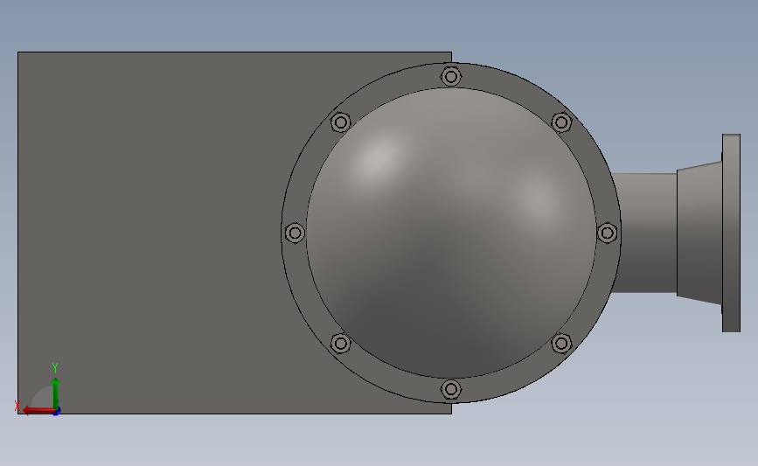Viewport: 758px width, 466px height.
Task: Click the green Y axis arrow of triad
Action: 56,394
